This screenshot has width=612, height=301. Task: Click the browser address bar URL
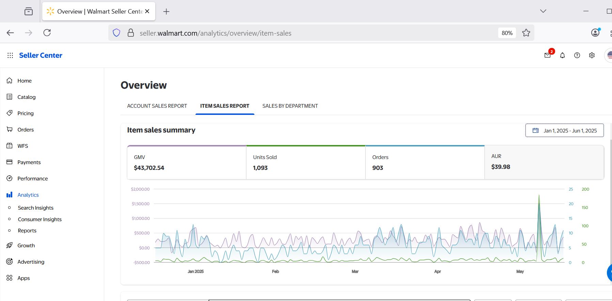(x=215, y=33)
